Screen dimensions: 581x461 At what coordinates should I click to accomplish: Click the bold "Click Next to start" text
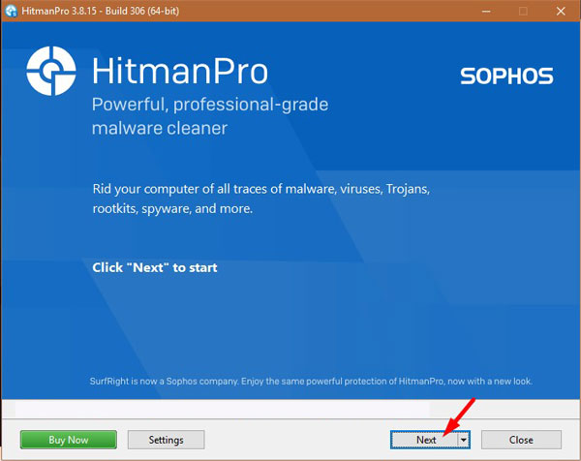[x=155, y=267]
